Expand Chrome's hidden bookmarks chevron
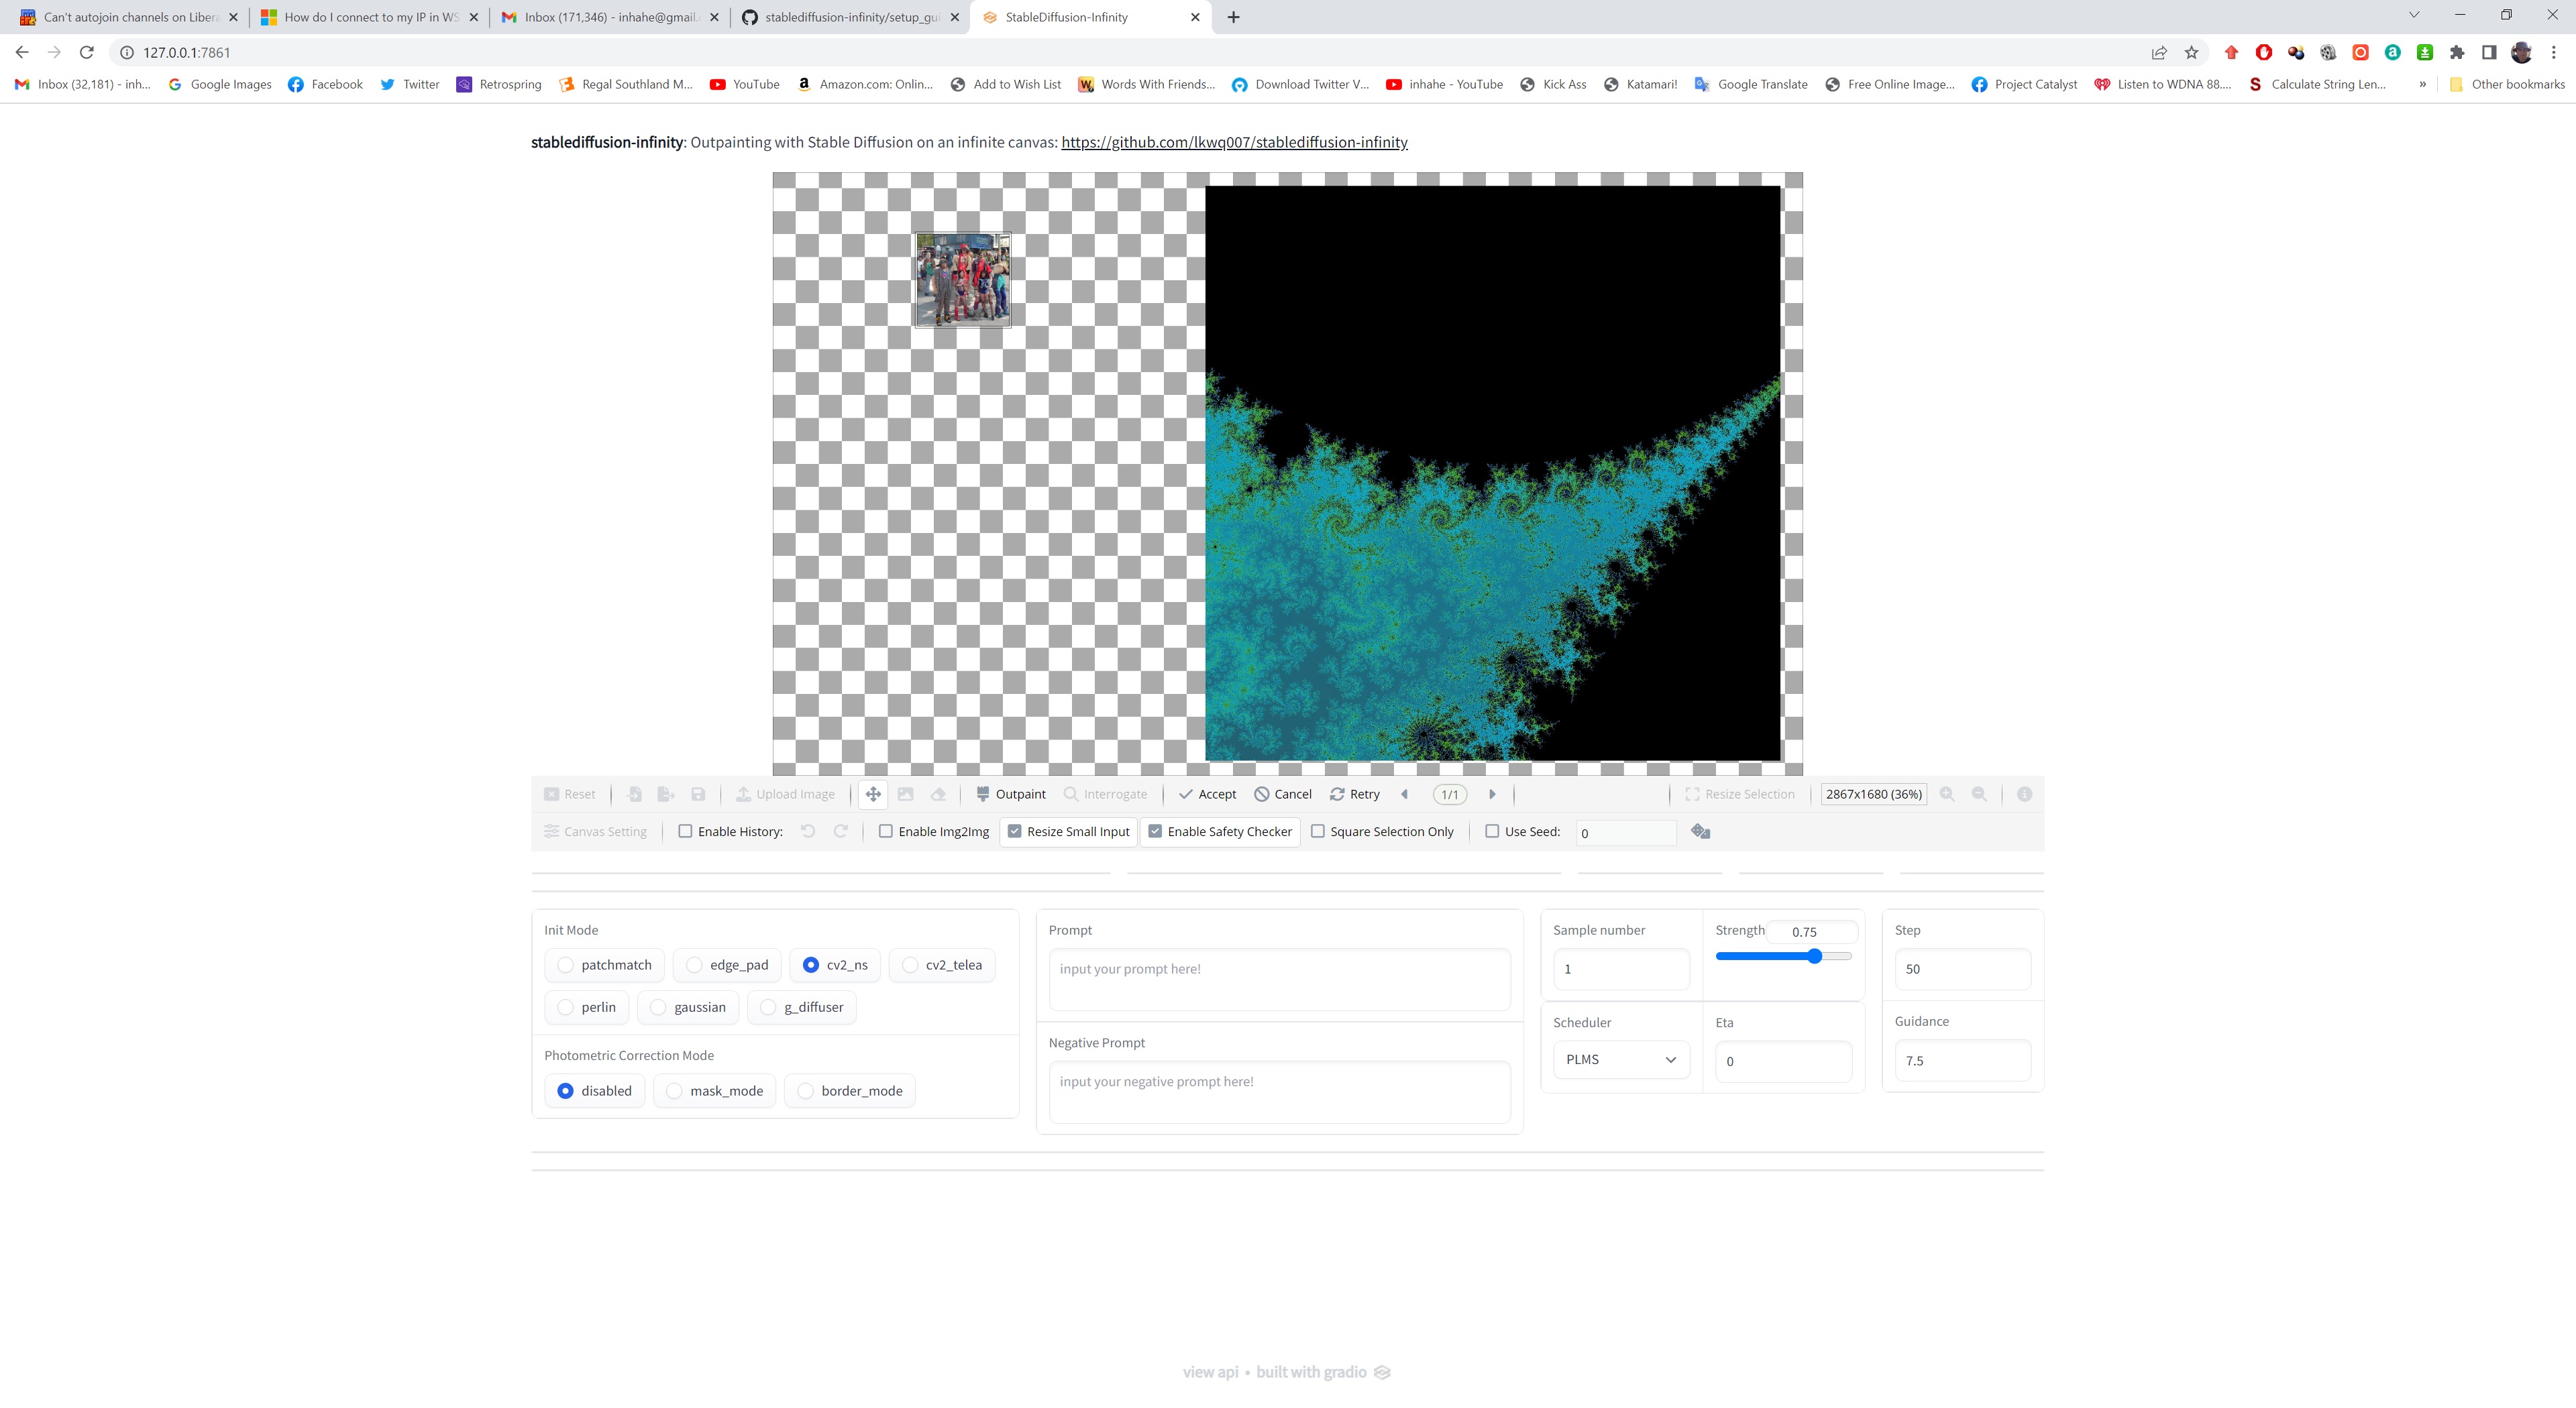This screenshot has width=2576, height=1408. click(2422, 84)
